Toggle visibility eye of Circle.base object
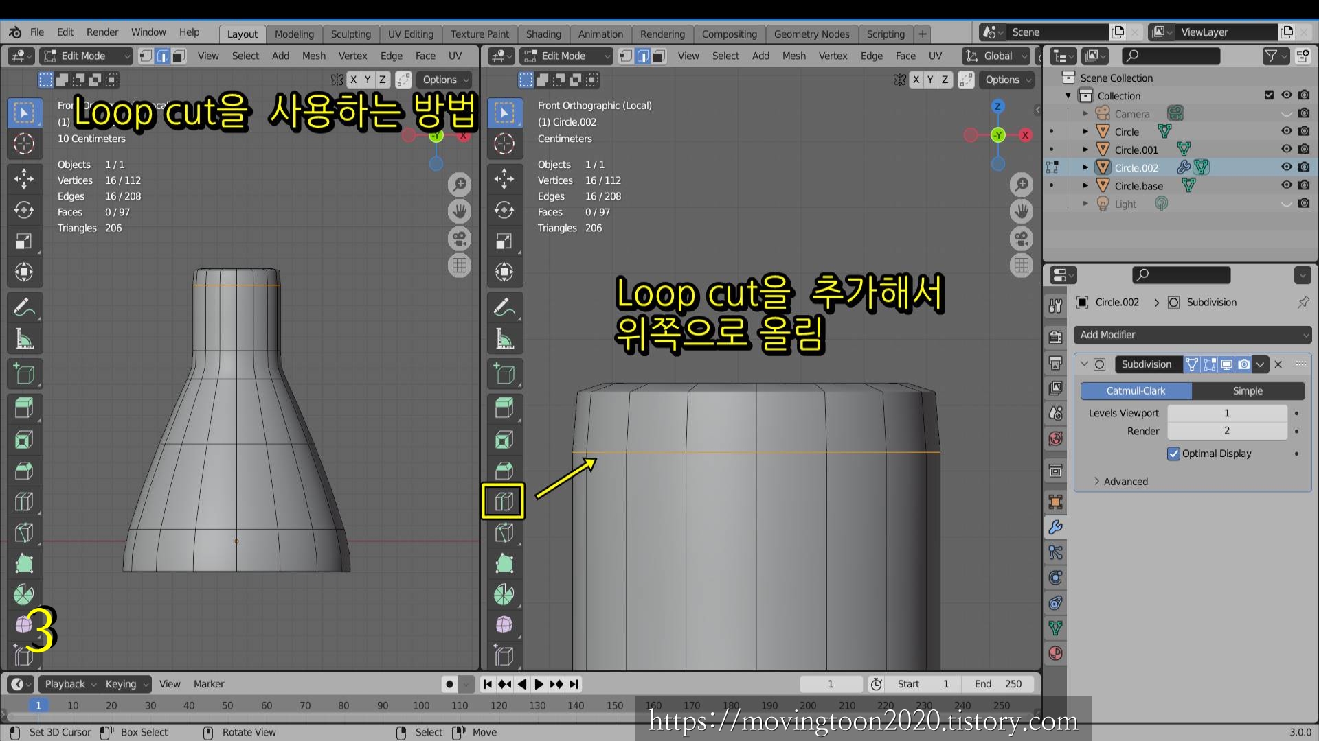Screen dimensions: 1319x741 (x=1287, y=185)
